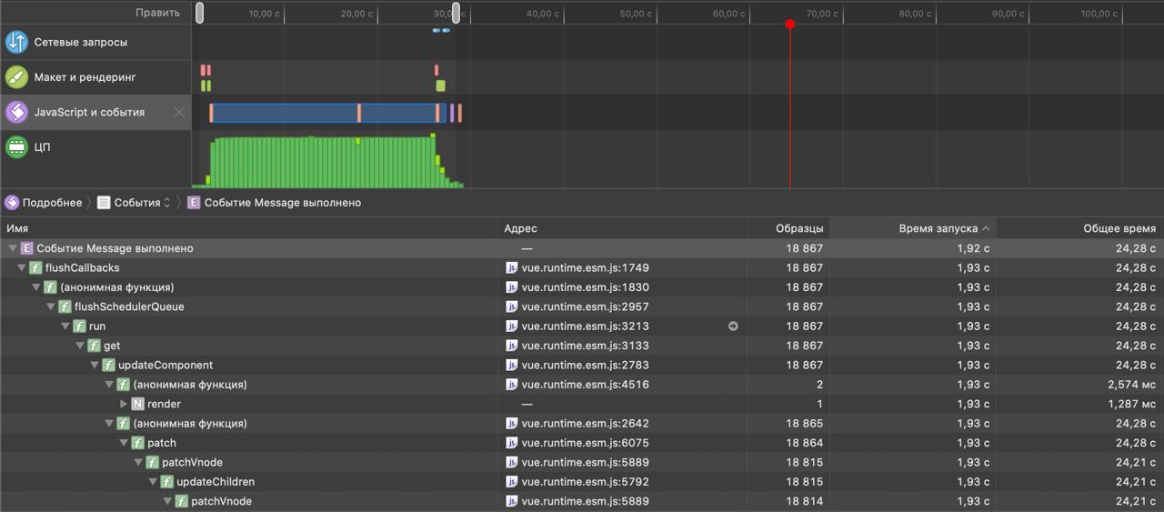Select the Макет и рендеринг timeline row
This screenshot has width=1164, height=512.
(95, 77)
